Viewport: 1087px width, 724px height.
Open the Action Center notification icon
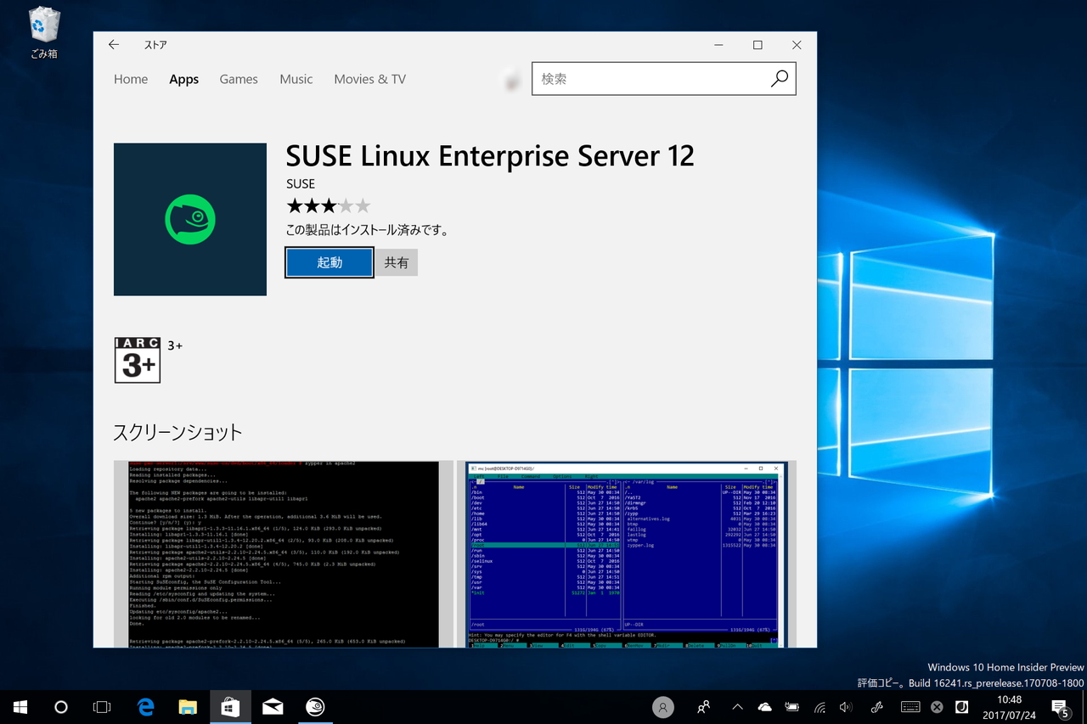click(x=1059, y=706)
